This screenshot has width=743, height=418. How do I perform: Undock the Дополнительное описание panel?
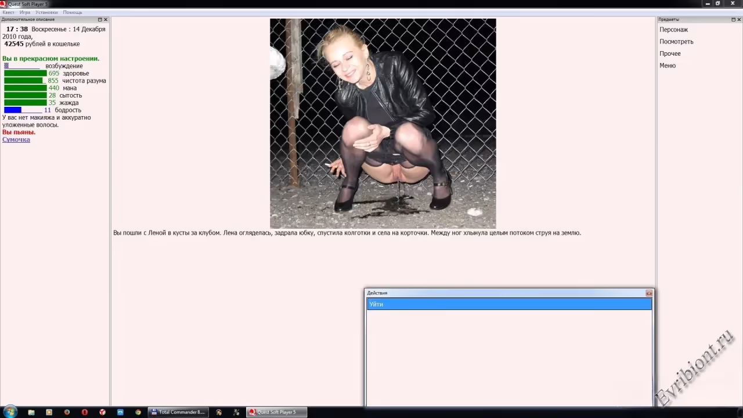coord(100,20)
